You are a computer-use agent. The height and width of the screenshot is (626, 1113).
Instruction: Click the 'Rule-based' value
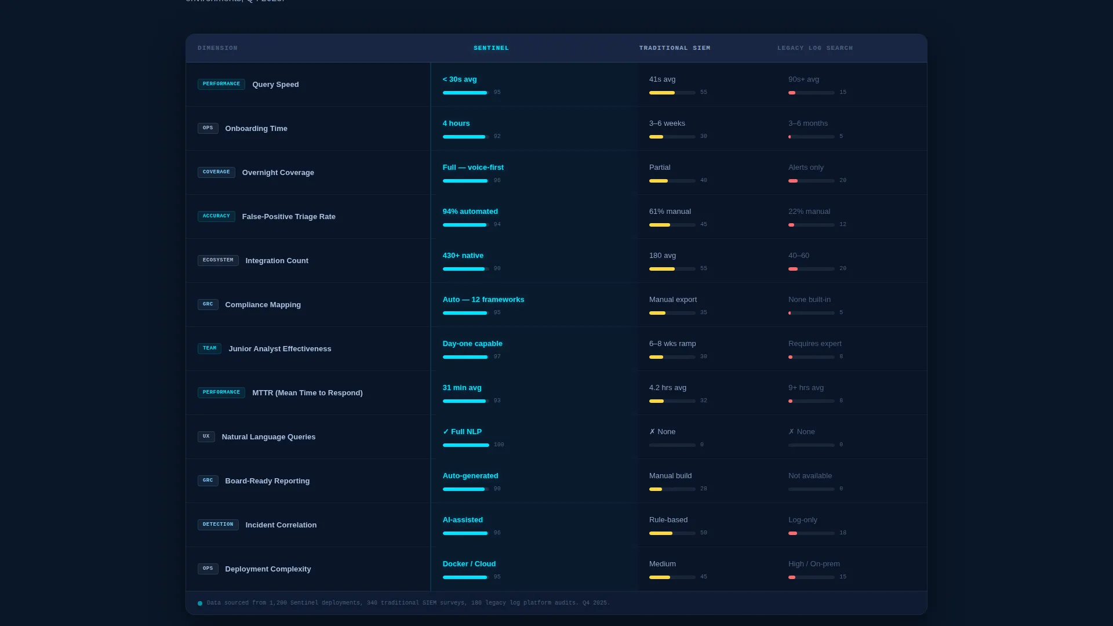(668, 520)
